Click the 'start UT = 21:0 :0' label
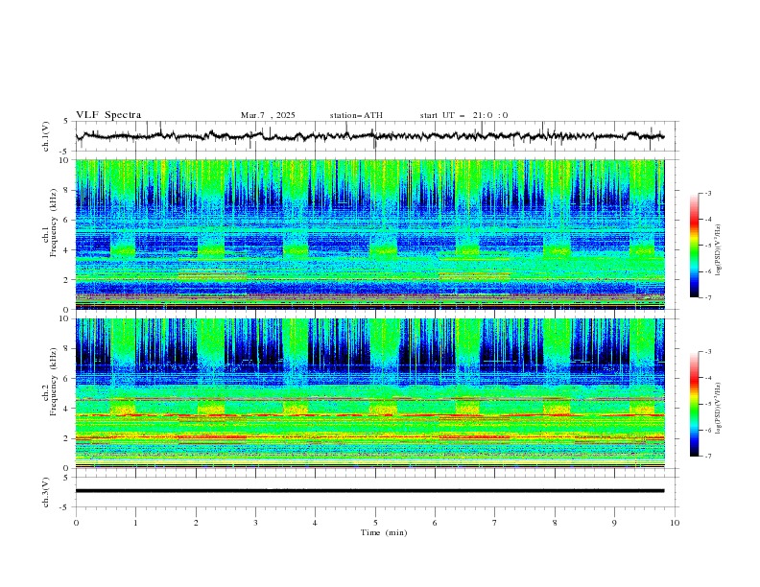 (x=463, y=115)
